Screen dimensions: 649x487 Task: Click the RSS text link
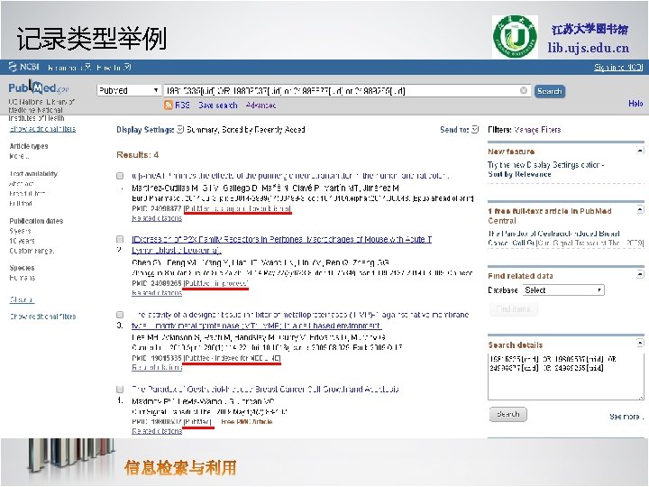pyautogui.click(x=182, y=106)
